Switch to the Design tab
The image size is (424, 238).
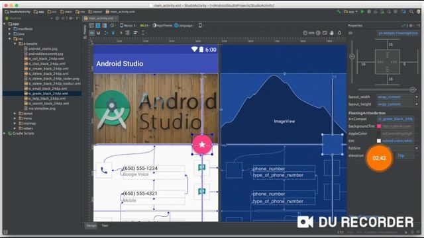[x=91, y=225]
